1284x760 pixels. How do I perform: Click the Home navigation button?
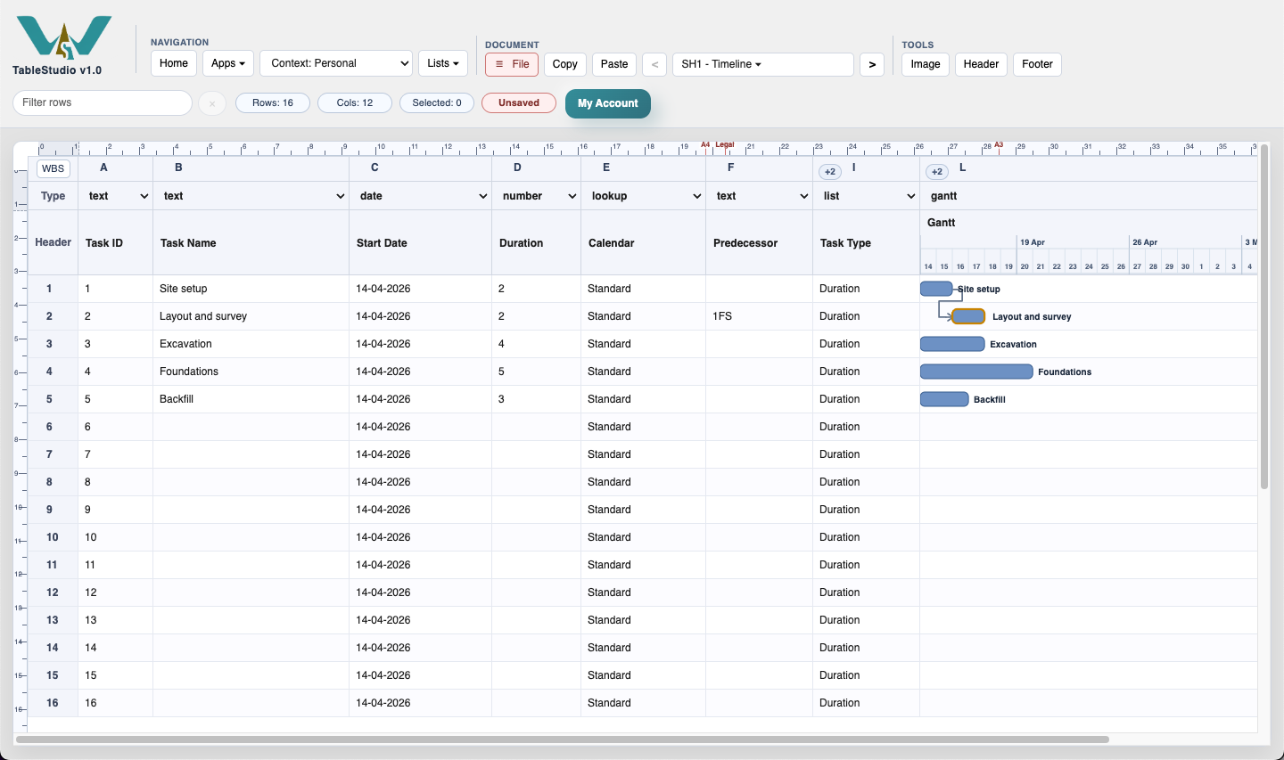tap(174, 63)
